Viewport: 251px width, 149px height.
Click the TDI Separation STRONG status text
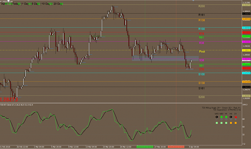[x=227, y=110]
